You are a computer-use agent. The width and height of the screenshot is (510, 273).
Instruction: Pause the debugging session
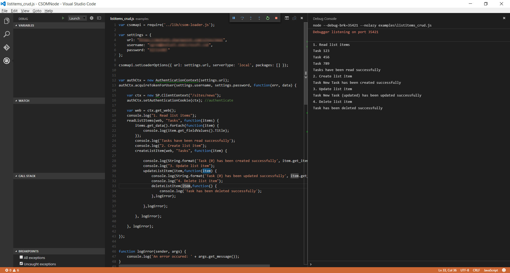[x=234, y=18]
